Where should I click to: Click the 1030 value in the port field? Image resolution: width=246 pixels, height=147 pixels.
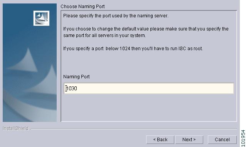pyautogui.click(x=72, y=88)
